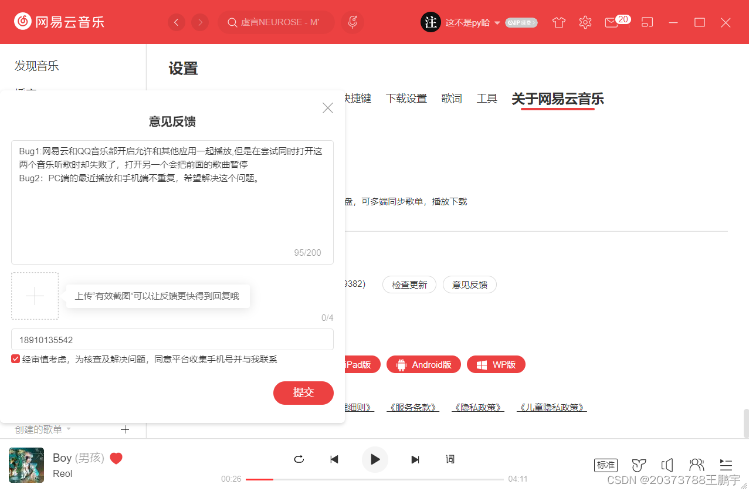Viewport: 749px width, 491px height.
Task: Open the mail messages icon
Action: point(611,22)
